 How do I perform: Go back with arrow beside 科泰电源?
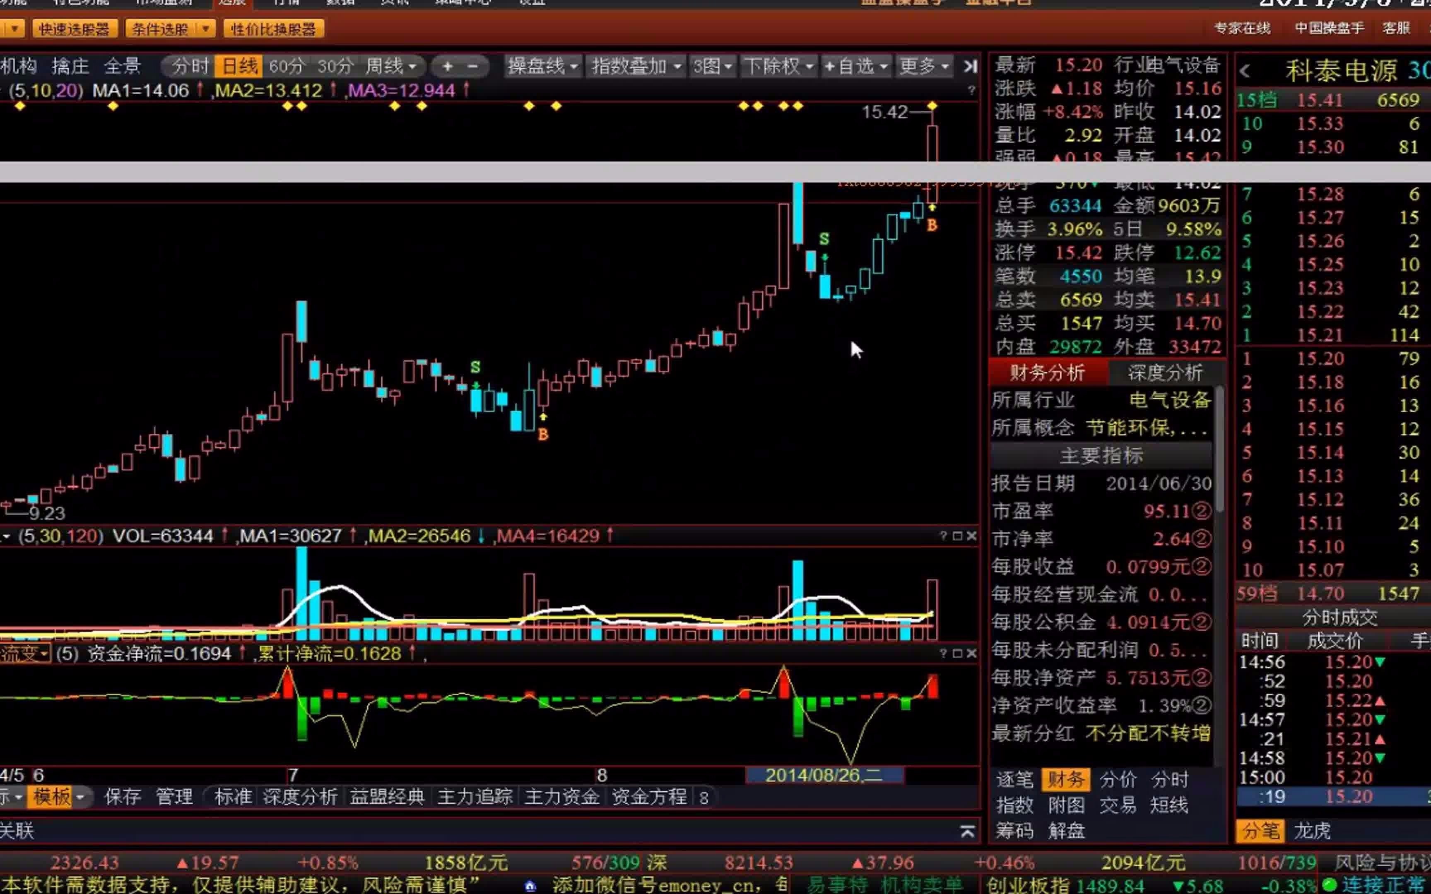[x=1245, y=71]
